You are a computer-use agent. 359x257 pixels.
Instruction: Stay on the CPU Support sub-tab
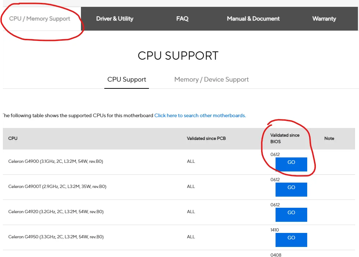coord(126,79)
